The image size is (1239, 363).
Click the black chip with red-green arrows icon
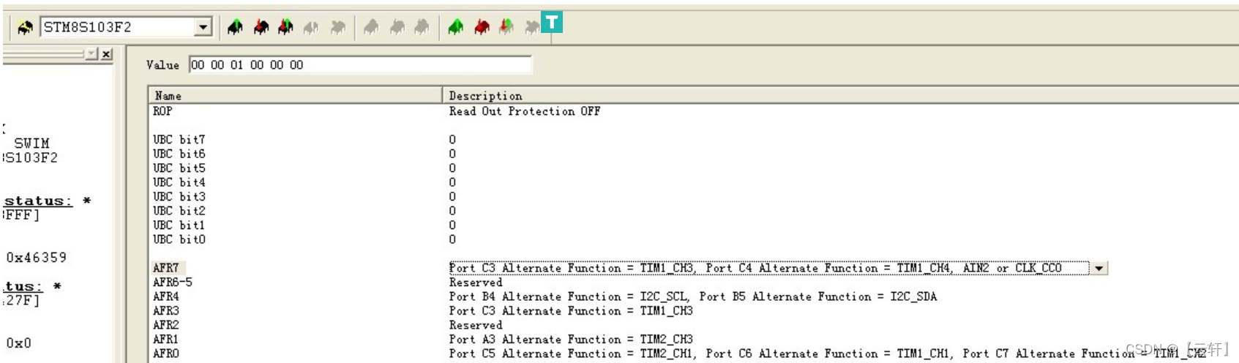286,28
